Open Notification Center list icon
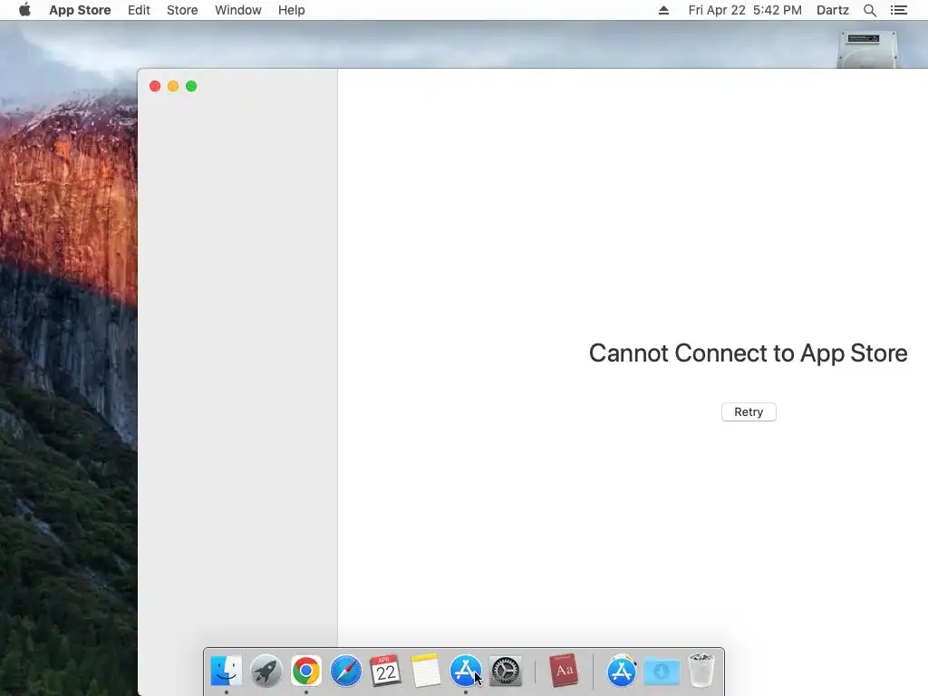Image resolution: width=928 pixels, height=696 pixels. coord(899,10)
